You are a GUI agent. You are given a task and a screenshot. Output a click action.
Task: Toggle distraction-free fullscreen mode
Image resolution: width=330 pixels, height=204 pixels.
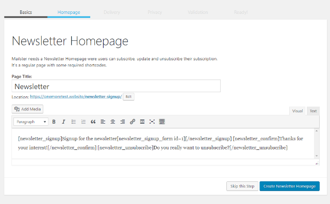[152, 122]
